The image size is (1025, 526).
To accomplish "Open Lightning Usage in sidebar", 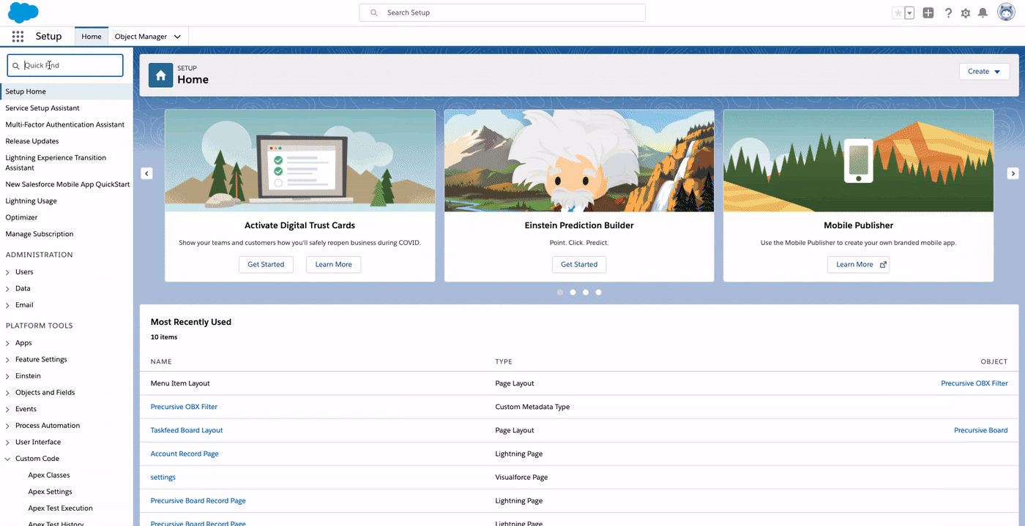I will tap(31, 201).
